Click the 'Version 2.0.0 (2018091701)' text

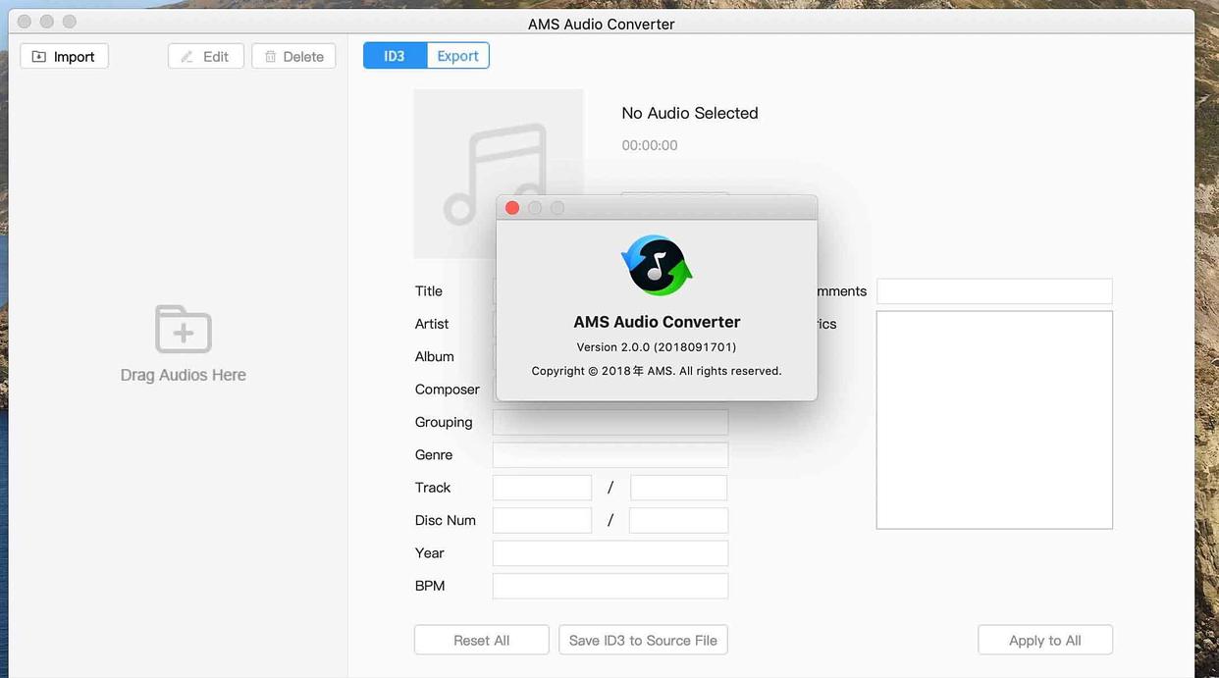[x=657, y=346]
